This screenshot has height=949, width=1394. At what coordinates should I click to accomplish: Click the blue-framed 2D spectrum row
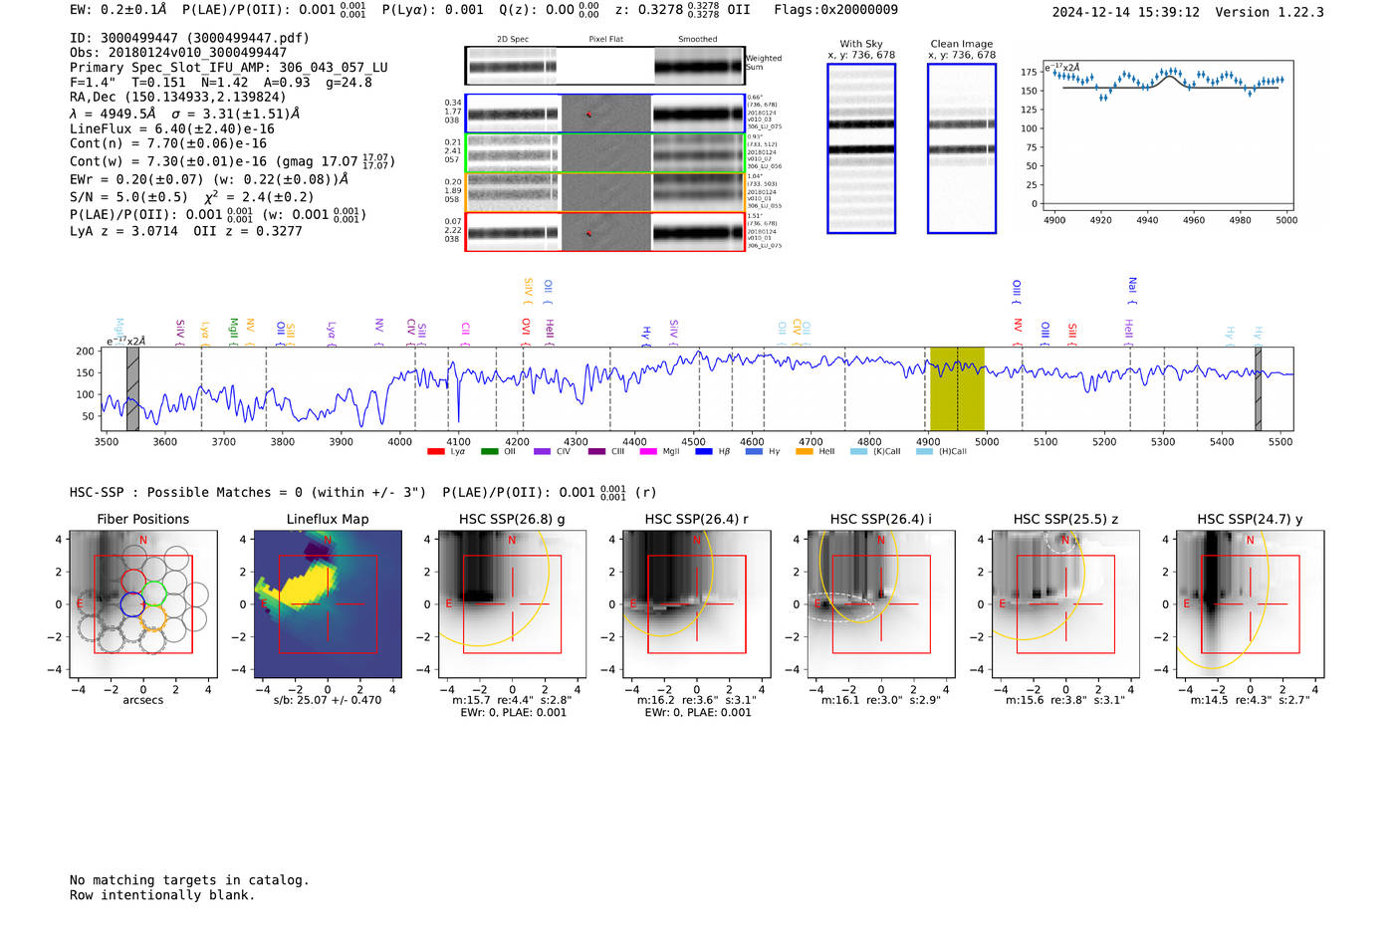(x=604, y=115)
